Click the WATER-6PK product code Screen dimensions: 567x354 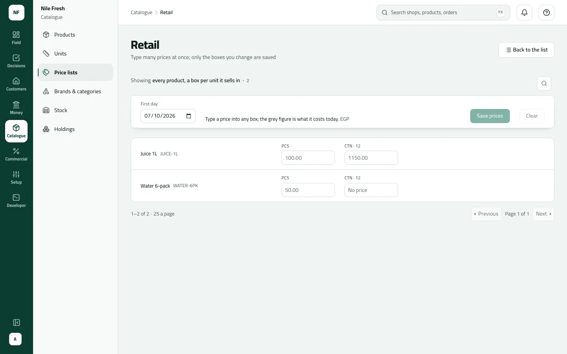185,186
